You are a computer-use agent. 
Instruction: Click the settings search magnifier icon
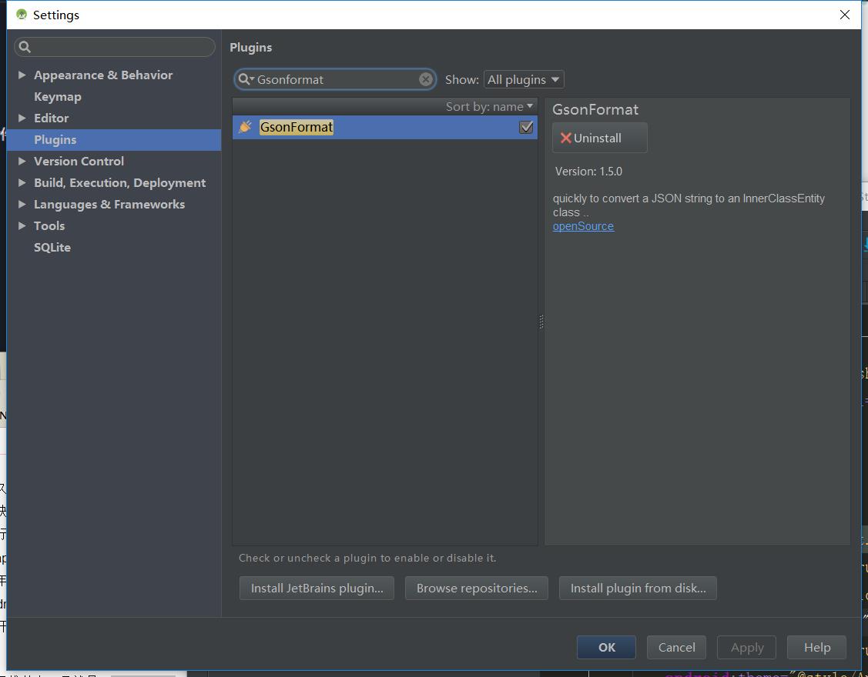pyautogui.click(x=25, y=47)
